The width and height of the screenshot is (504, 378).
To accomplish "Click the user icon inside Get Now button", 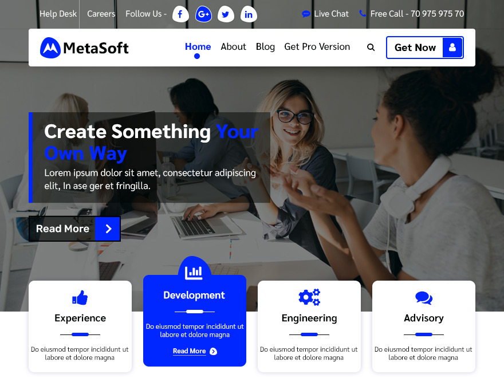I will tap(452, 48).
